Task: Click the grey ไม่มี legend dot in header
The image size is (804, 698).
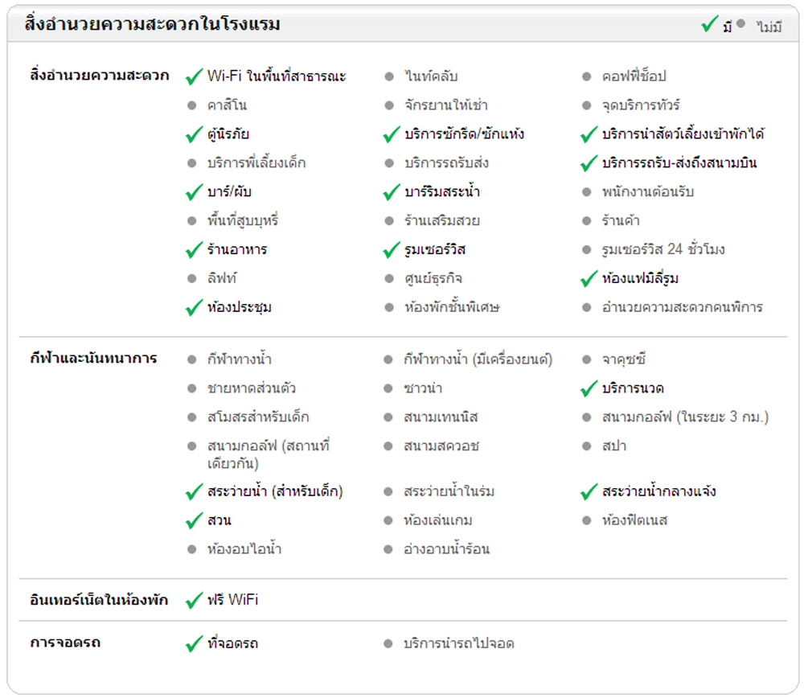Action: [741, 24]
